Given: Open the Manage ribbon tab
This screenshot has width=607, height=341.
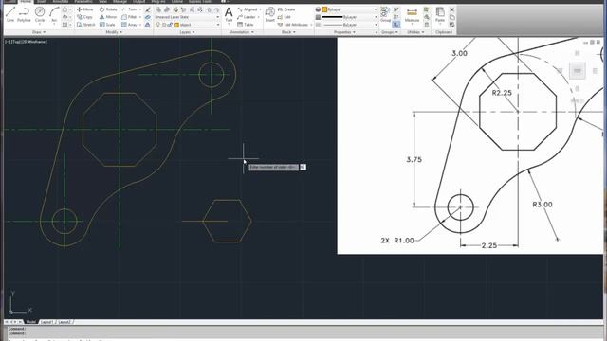Looking at the screenshot, I should [x=120, y=2].
